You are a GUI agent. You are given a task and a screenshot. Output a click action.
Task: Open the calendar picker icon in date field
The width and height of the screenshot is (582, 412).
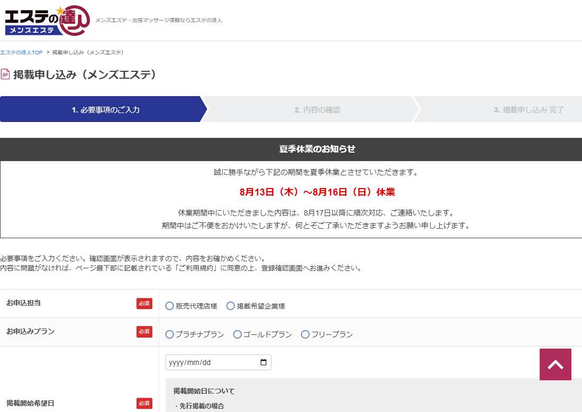263,362
